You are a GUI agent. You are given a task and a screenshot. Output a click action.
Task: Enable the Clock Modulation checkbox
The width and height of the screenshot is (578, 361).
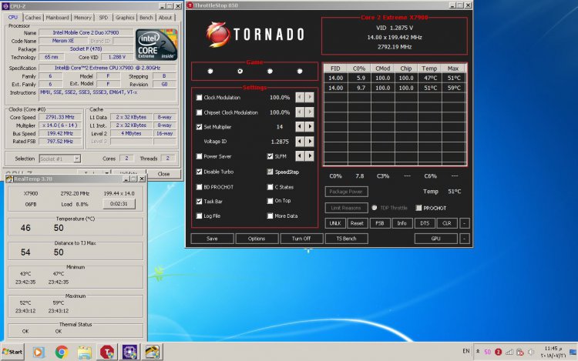[x=199, y=98]
